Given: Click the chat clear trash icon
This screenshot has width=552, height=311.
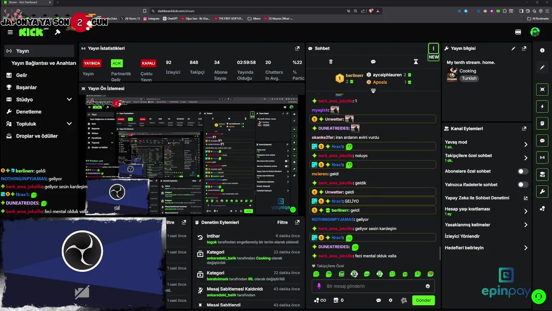Looking at the screenshot, I should click(x=331, y=62).
